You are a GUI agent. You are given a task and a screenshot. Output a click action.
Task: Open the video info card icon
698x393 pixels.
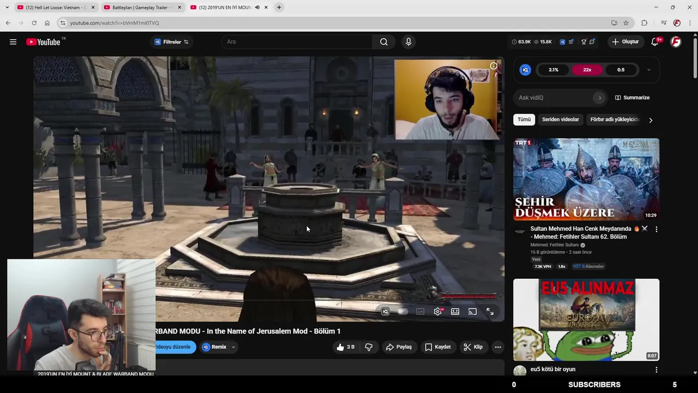pyautogui.click(x=494, y=66)
